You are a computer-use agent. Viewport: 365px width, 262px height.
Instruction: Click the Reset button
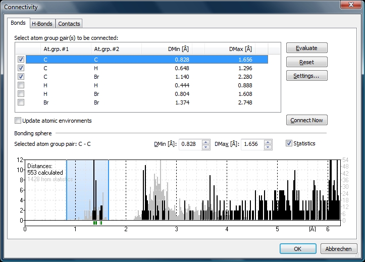(306, 62)
